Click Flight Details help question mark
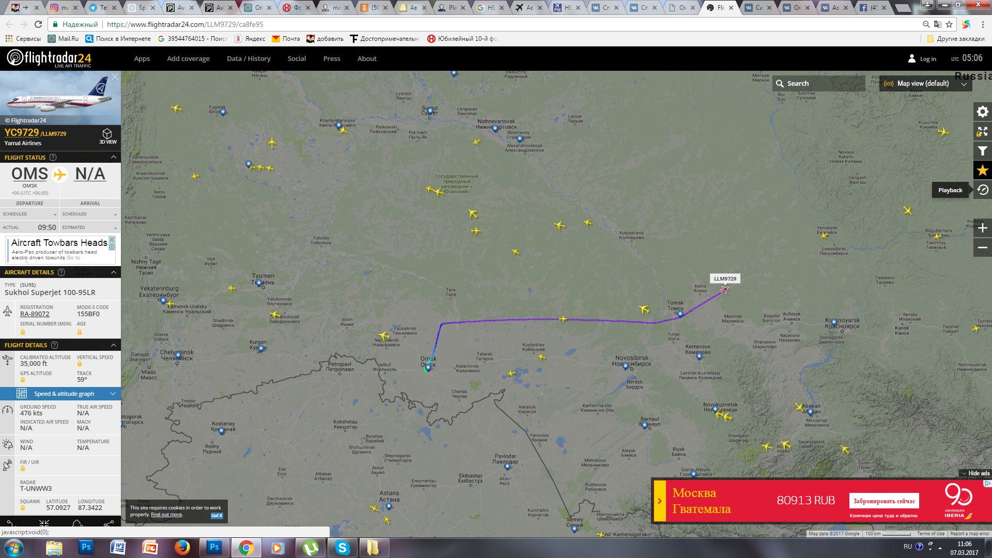Screen dimensions: 992x558 [x=54, y=345]
